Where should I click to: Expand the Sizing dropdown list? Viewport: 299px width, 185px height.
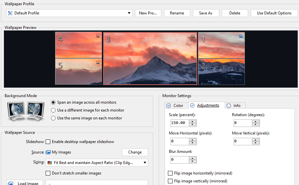[145, 163]
